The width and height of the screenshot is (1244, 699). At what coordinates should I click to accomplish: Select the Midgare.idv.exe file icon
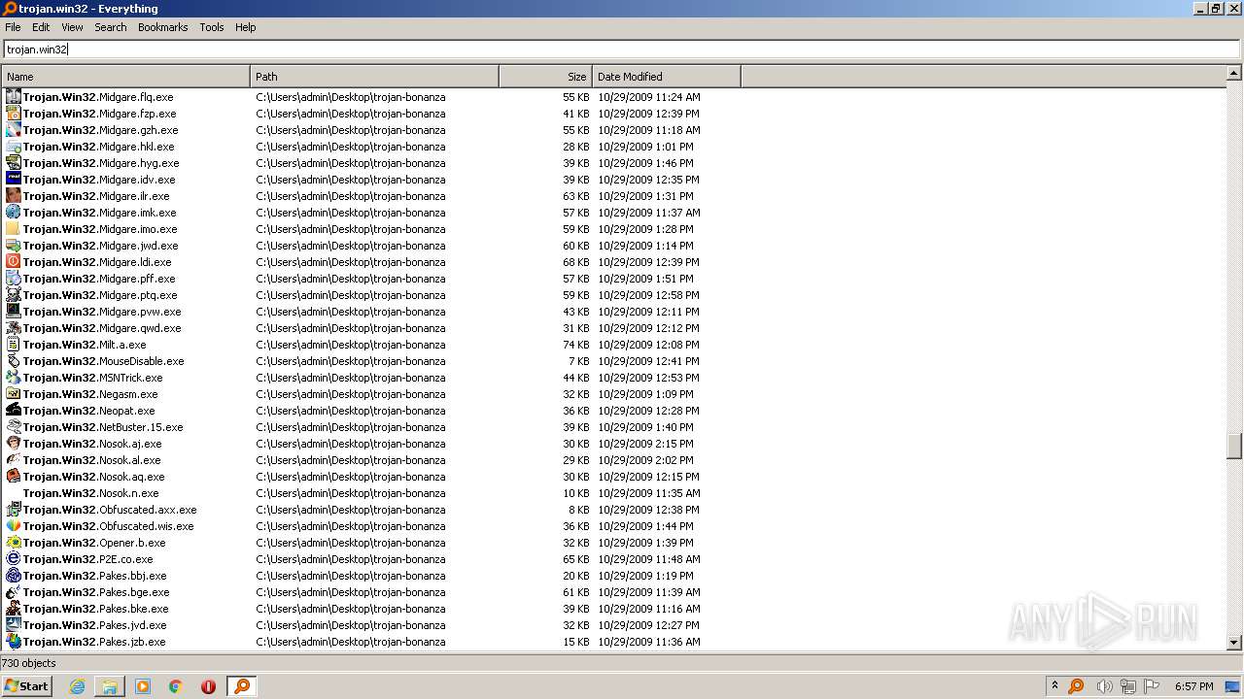pos(14,180)
